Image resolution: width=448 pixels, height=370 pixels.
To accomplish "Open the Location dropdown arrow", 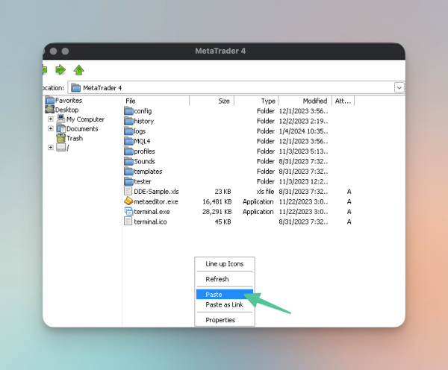I will point(399,87).
